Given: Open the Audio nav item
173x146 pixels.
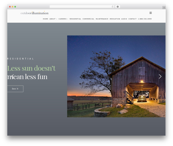Looking at the screenshot, I should (x=124, y=19).
